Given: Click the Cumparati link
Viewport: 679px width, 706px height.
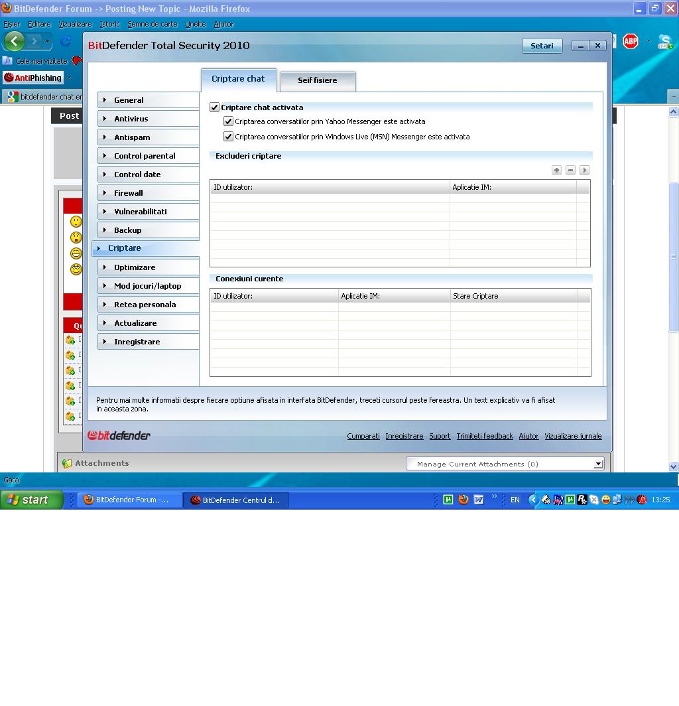Looking at the screenshot, I should pyautogui.click(x=363, y=436).
